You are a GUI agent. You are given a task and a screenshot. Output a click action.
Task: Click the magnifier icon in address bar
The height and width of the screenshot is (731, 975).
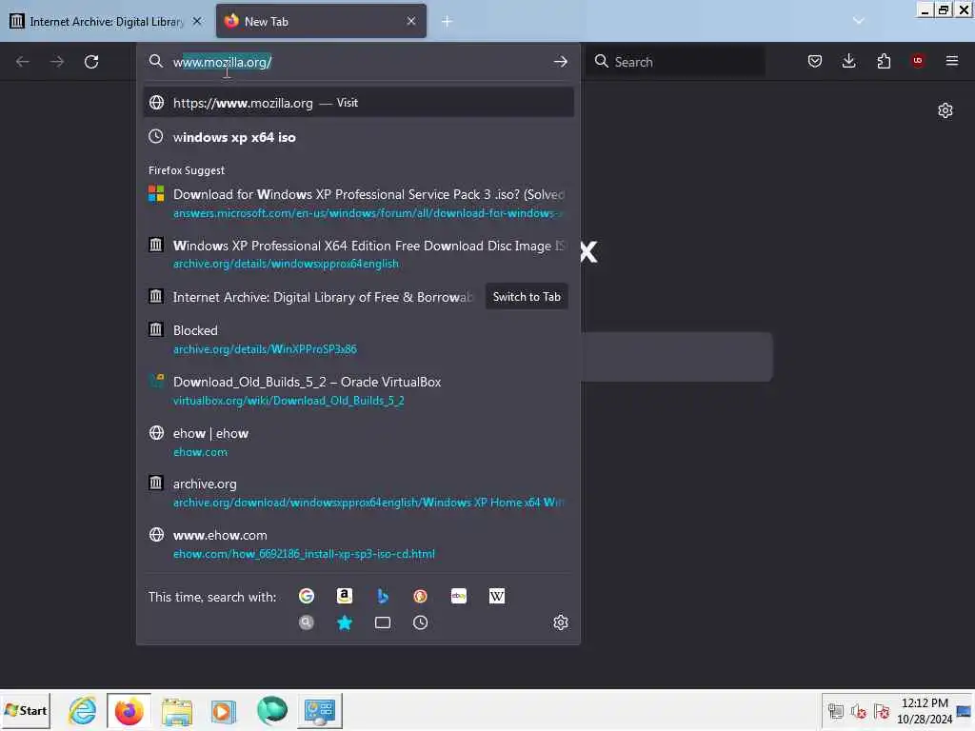click(x=156, y=61)
